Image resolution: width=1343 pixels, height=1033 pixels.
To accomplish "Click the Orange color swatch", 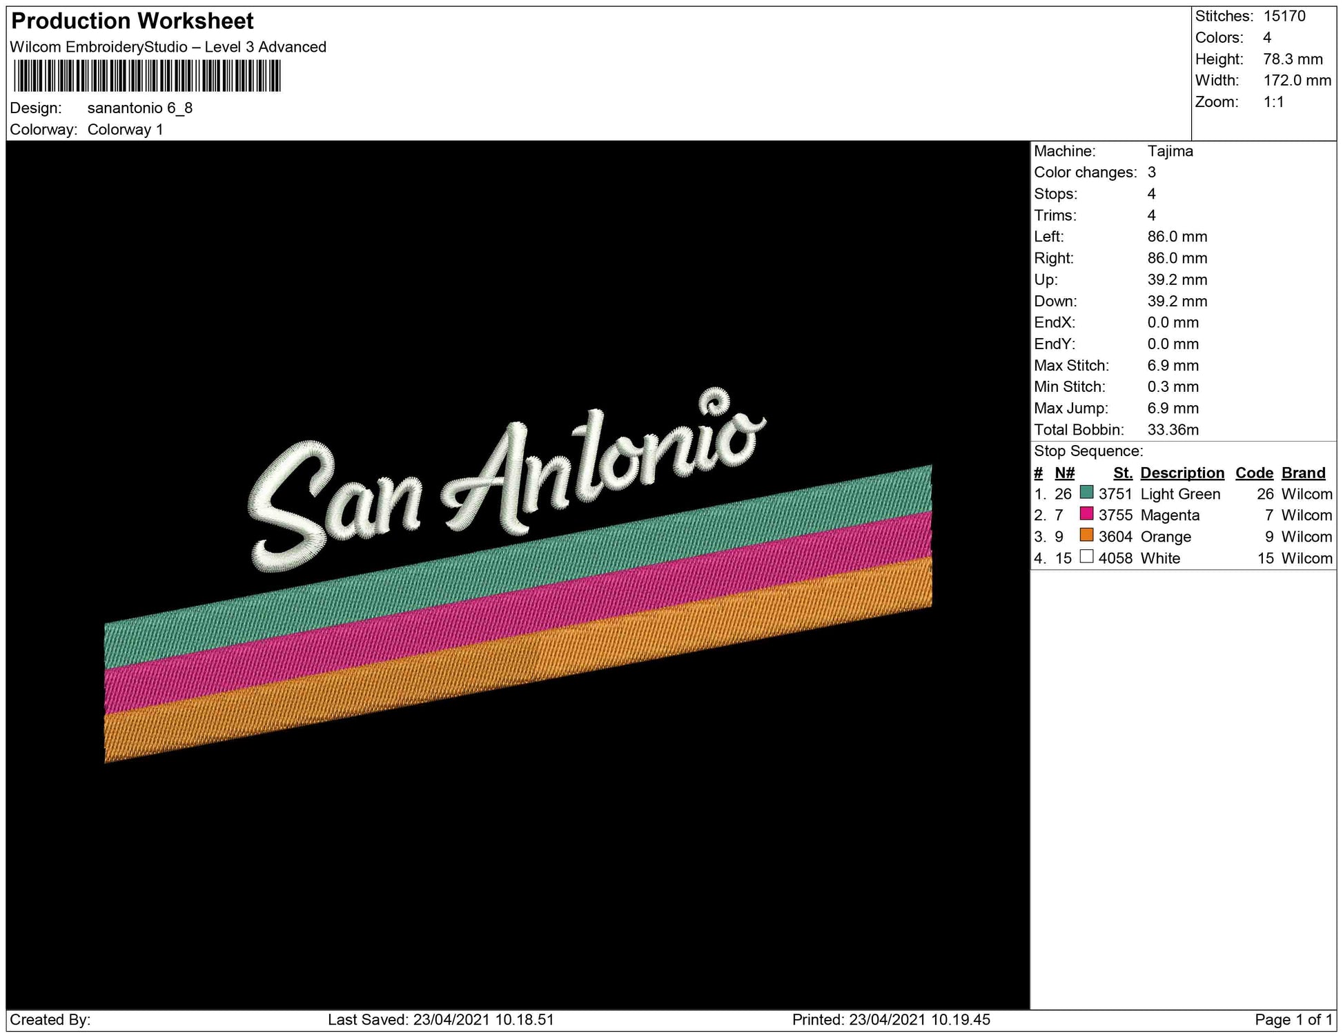I will (1086, 535).
